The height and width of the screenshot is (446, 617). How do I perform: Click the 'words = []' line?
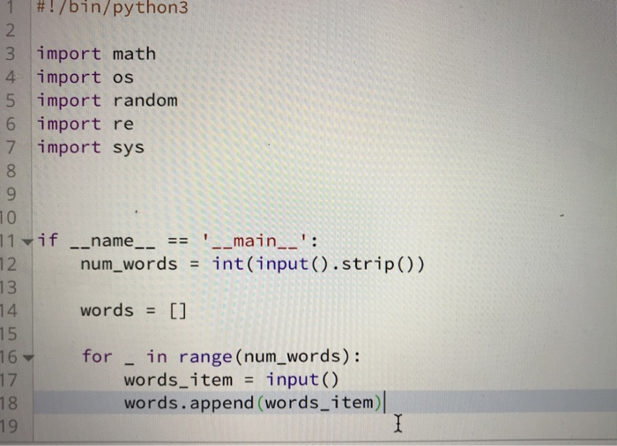point(133,311)
